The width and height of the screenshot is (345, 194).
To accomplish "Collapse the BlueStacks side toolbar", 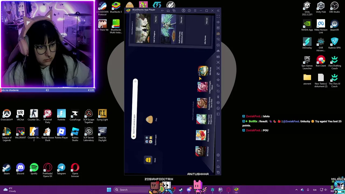I will (x=218, y=11).
